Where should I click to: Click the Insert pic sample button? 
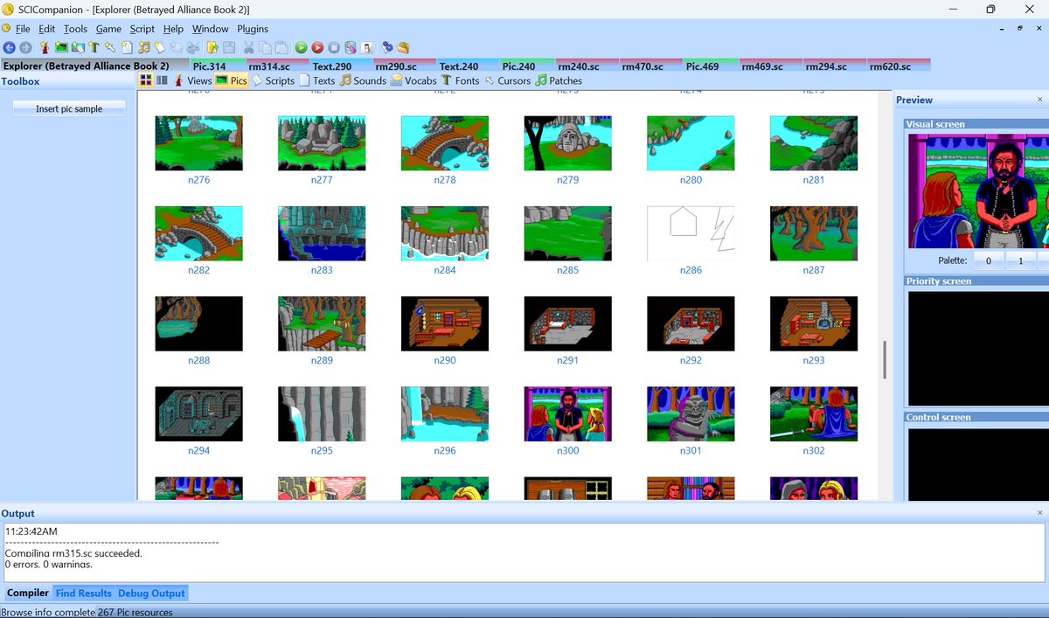[x=69, y=109]
